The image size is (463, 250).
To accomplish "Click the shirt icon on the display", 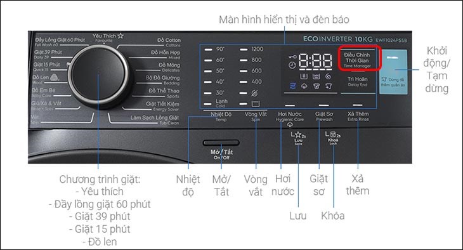I will tap(316, 86).
